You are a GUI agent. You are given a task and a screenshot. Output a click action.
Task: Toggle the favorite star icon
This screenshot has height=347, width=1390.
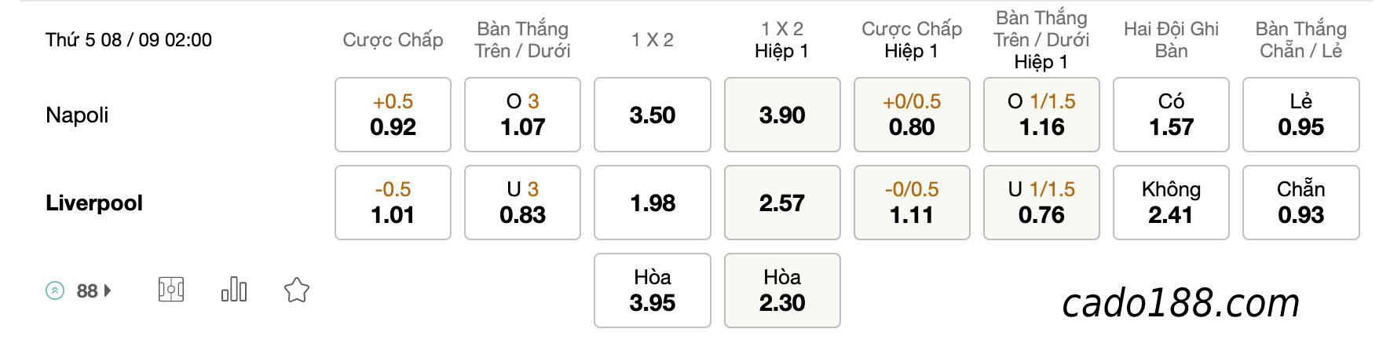click(297, 290)
